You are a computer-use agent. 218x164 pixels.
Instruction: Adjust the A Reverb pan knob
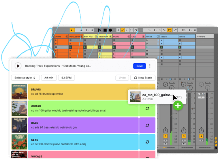pos(201,130)
